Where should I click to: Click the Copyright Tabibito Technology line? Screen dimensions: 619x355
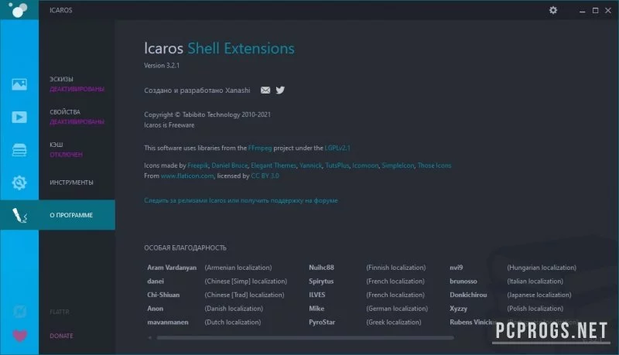tap(207, 114)
